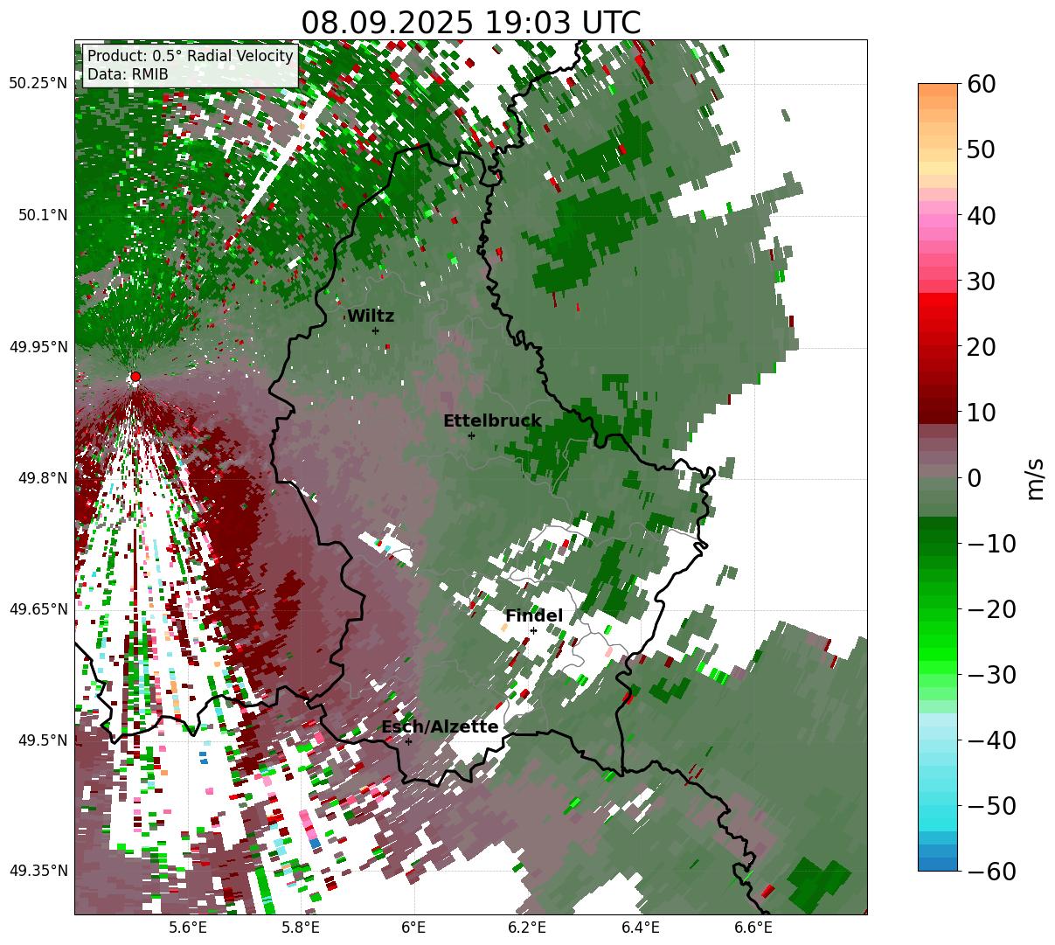The width and height of the screenshot is (1055, 945).
Task: Click the 5.8°E longitude label
Action: [x=301, y=928]
